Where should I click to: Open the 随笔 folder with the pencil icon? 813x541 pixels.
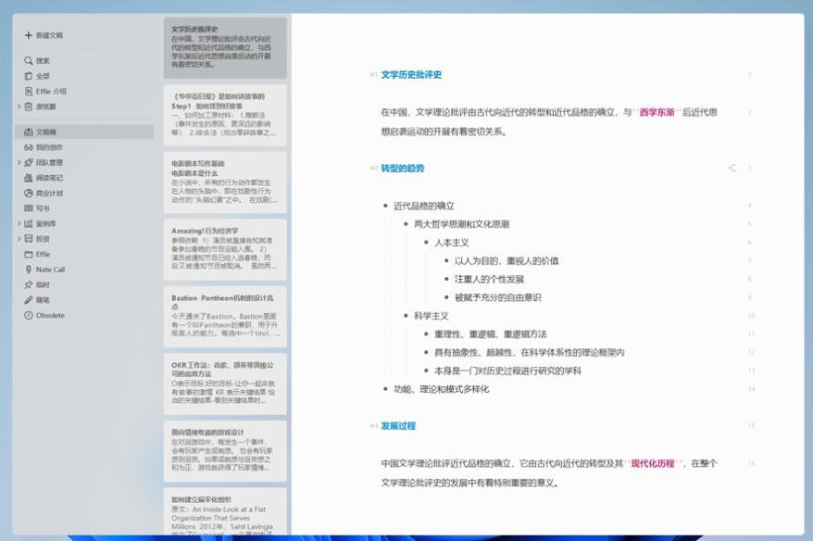(x=37, y=300)
